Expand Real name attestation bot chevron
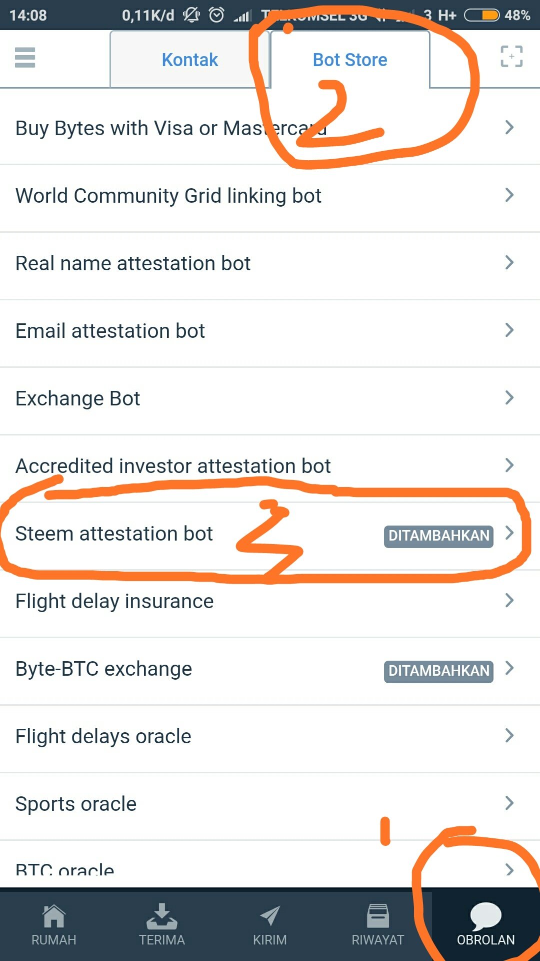Viewport: 540px width, 961px height. point(509,262)
